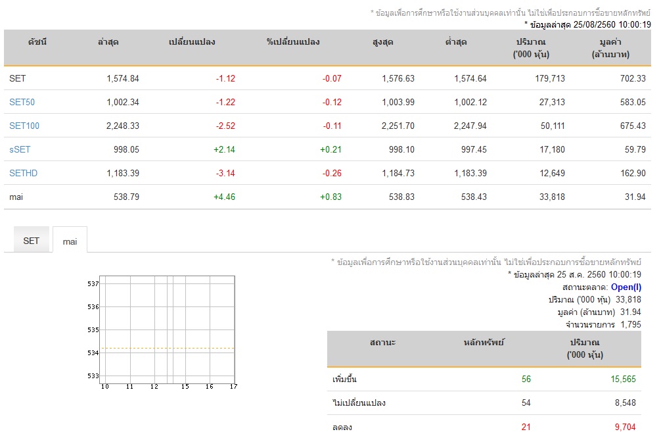Click the เพิ่มขึ้น status row label
The image size is (659, 438).
[344, 379]
